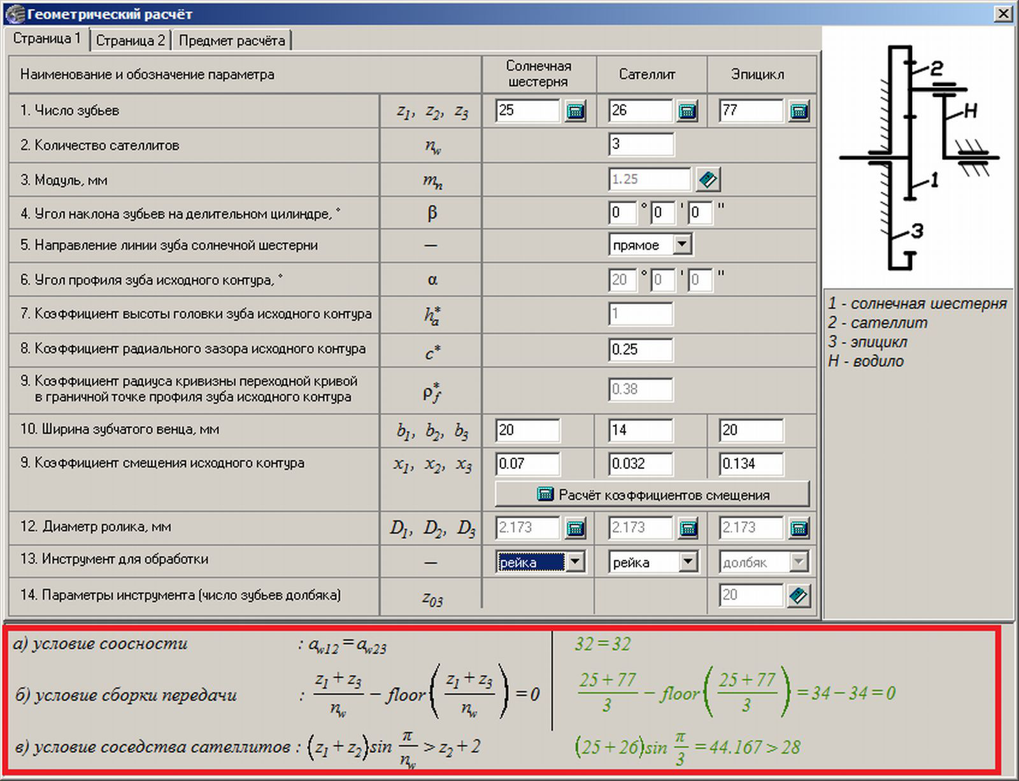1019x781 pixels.
Task: Switch to the Страница 1 tab
Action: click(47, 38)
